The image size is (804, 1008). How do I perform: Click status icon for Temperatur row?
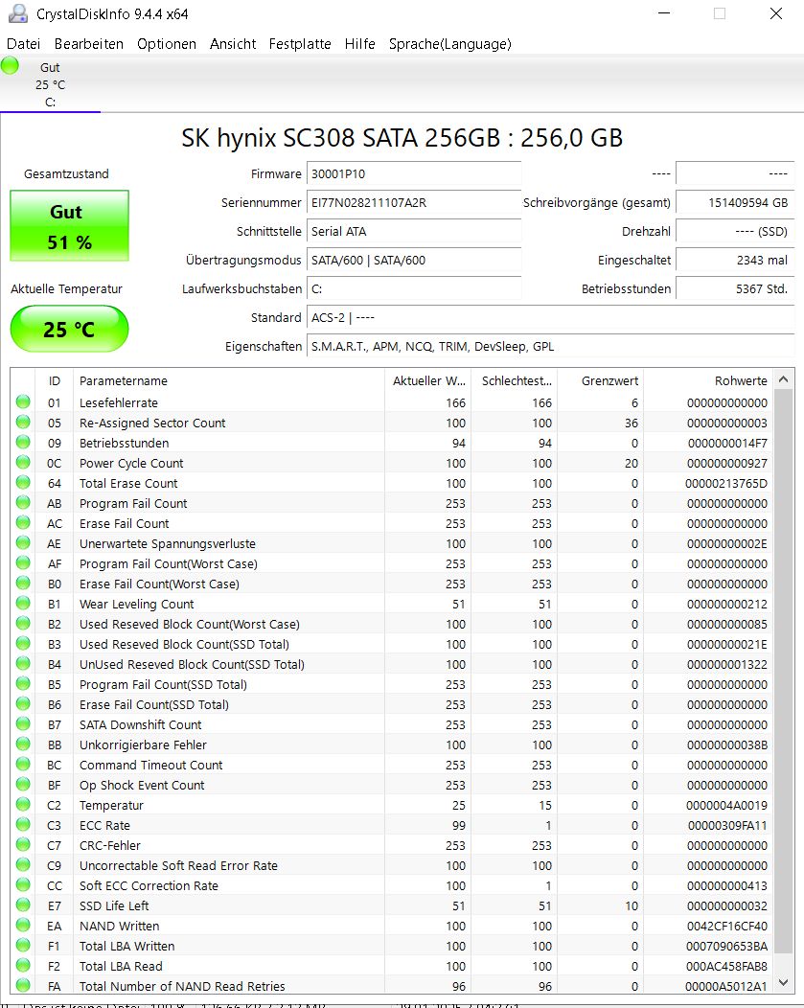[23, 804]
